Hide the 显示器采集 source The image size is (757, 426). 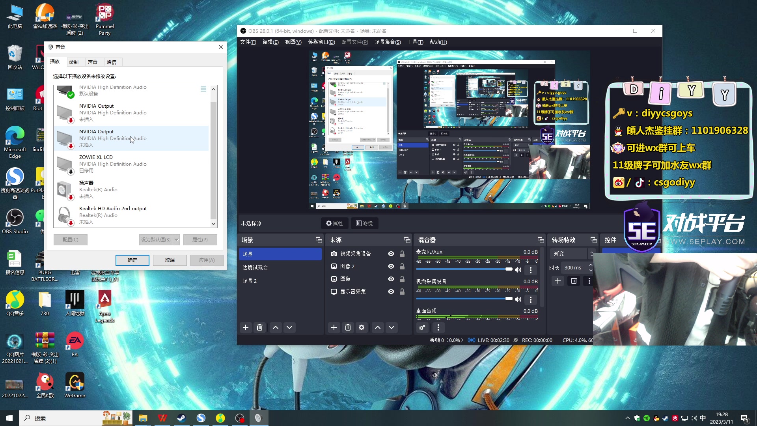click(x=391, y=291)
